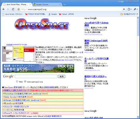The height and width of the screenshot is (119, 140).
Task: Click the vertical scrollbar thumb
Action: [x=138, y=27]
